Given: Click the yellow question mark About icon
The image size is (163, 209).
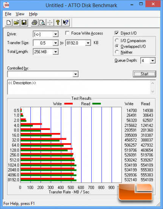Looking at the screenshot, I should (58, 22).
